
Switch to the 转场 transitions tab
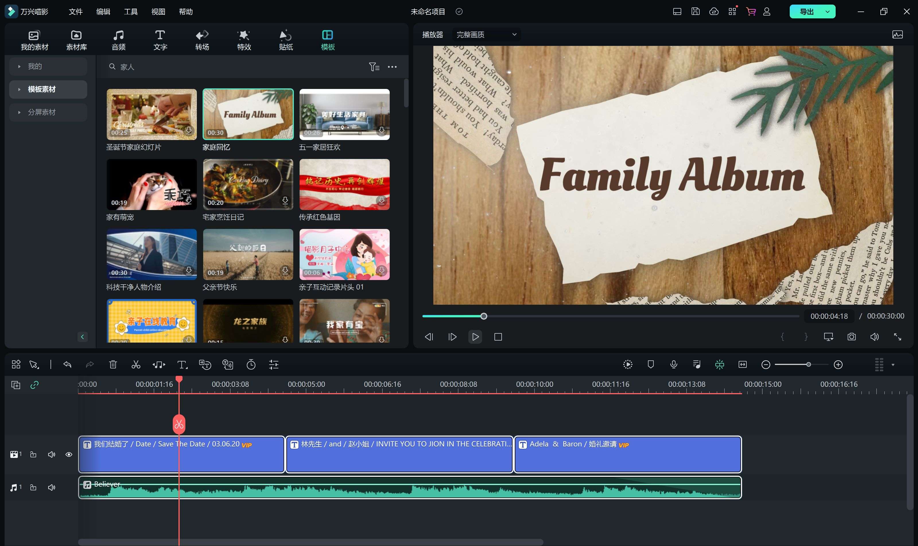202,40
